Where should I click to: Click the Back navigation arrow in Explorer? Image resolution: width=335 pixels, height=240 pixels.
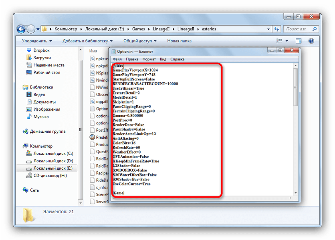click(x=21, y=29)
